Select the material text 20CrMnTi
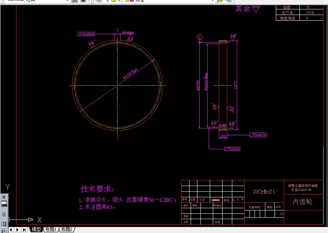Screen dimensions: 328x233 coord(264,192)
